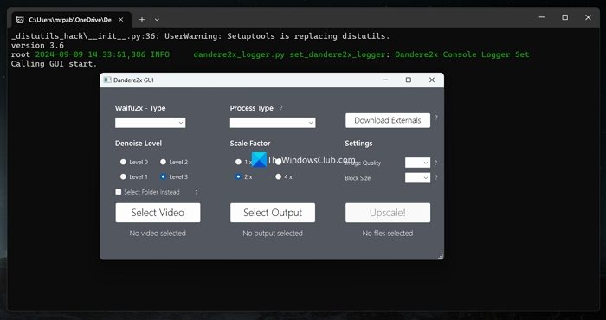This screenshot has width=606, height=320.
Task: Click help mark beside Select Folder Instead
Action: point(197,192)
